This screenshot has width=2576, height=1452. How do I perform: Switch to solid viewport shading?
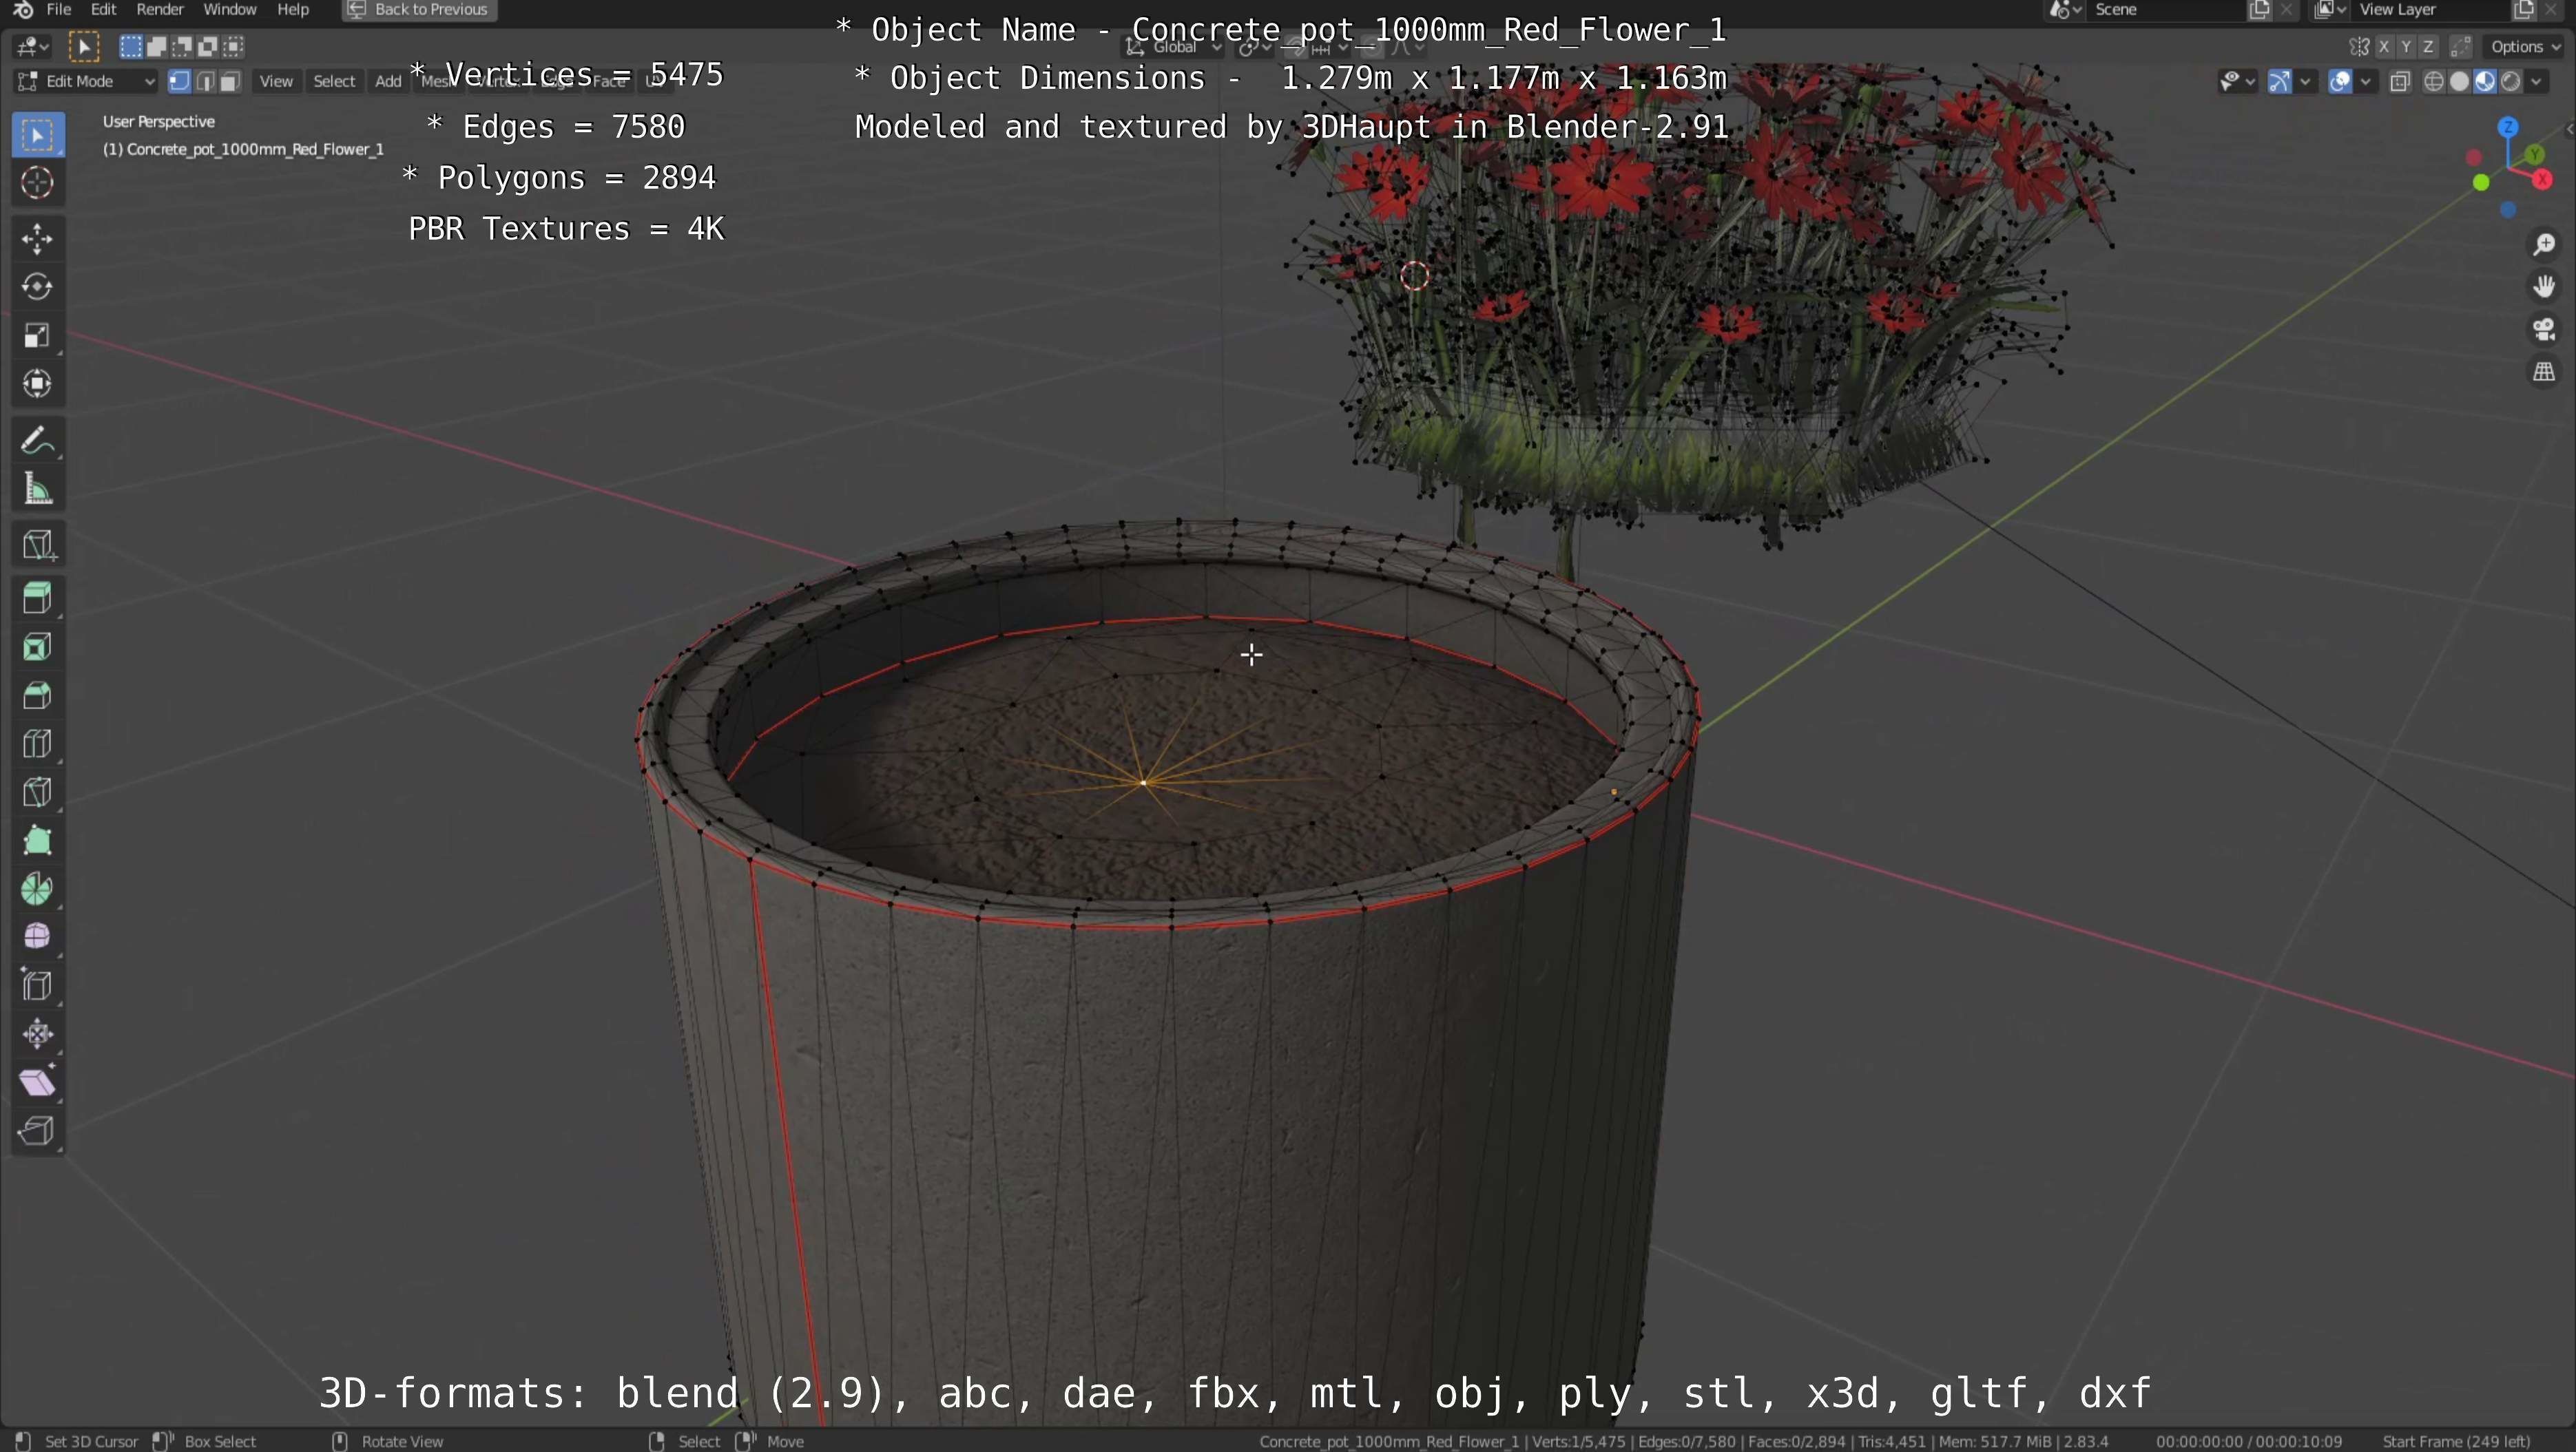tap(2460, 82)
